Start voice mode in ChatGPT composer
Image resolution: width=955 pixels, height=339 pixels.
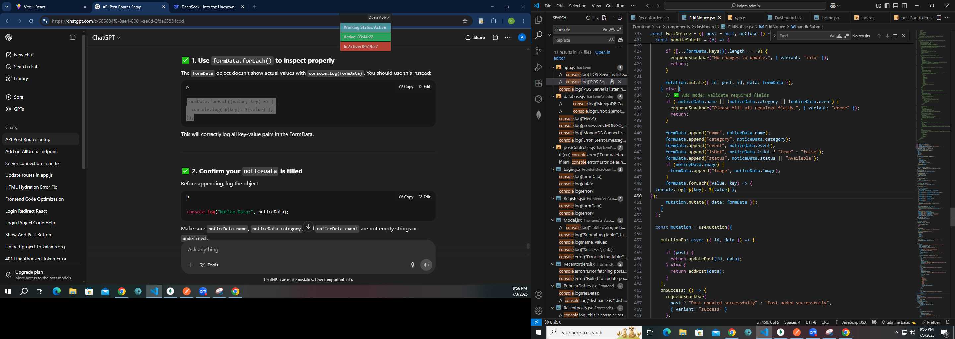(426, 265)
